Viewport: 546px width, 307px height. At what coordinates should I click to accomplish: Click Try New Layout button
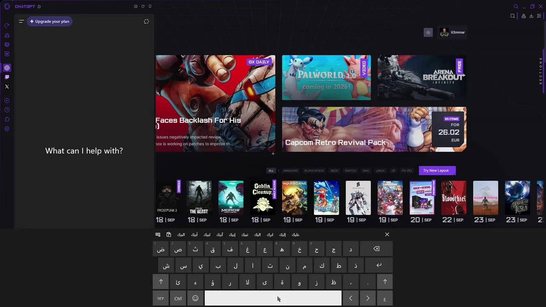click(437, 171)
